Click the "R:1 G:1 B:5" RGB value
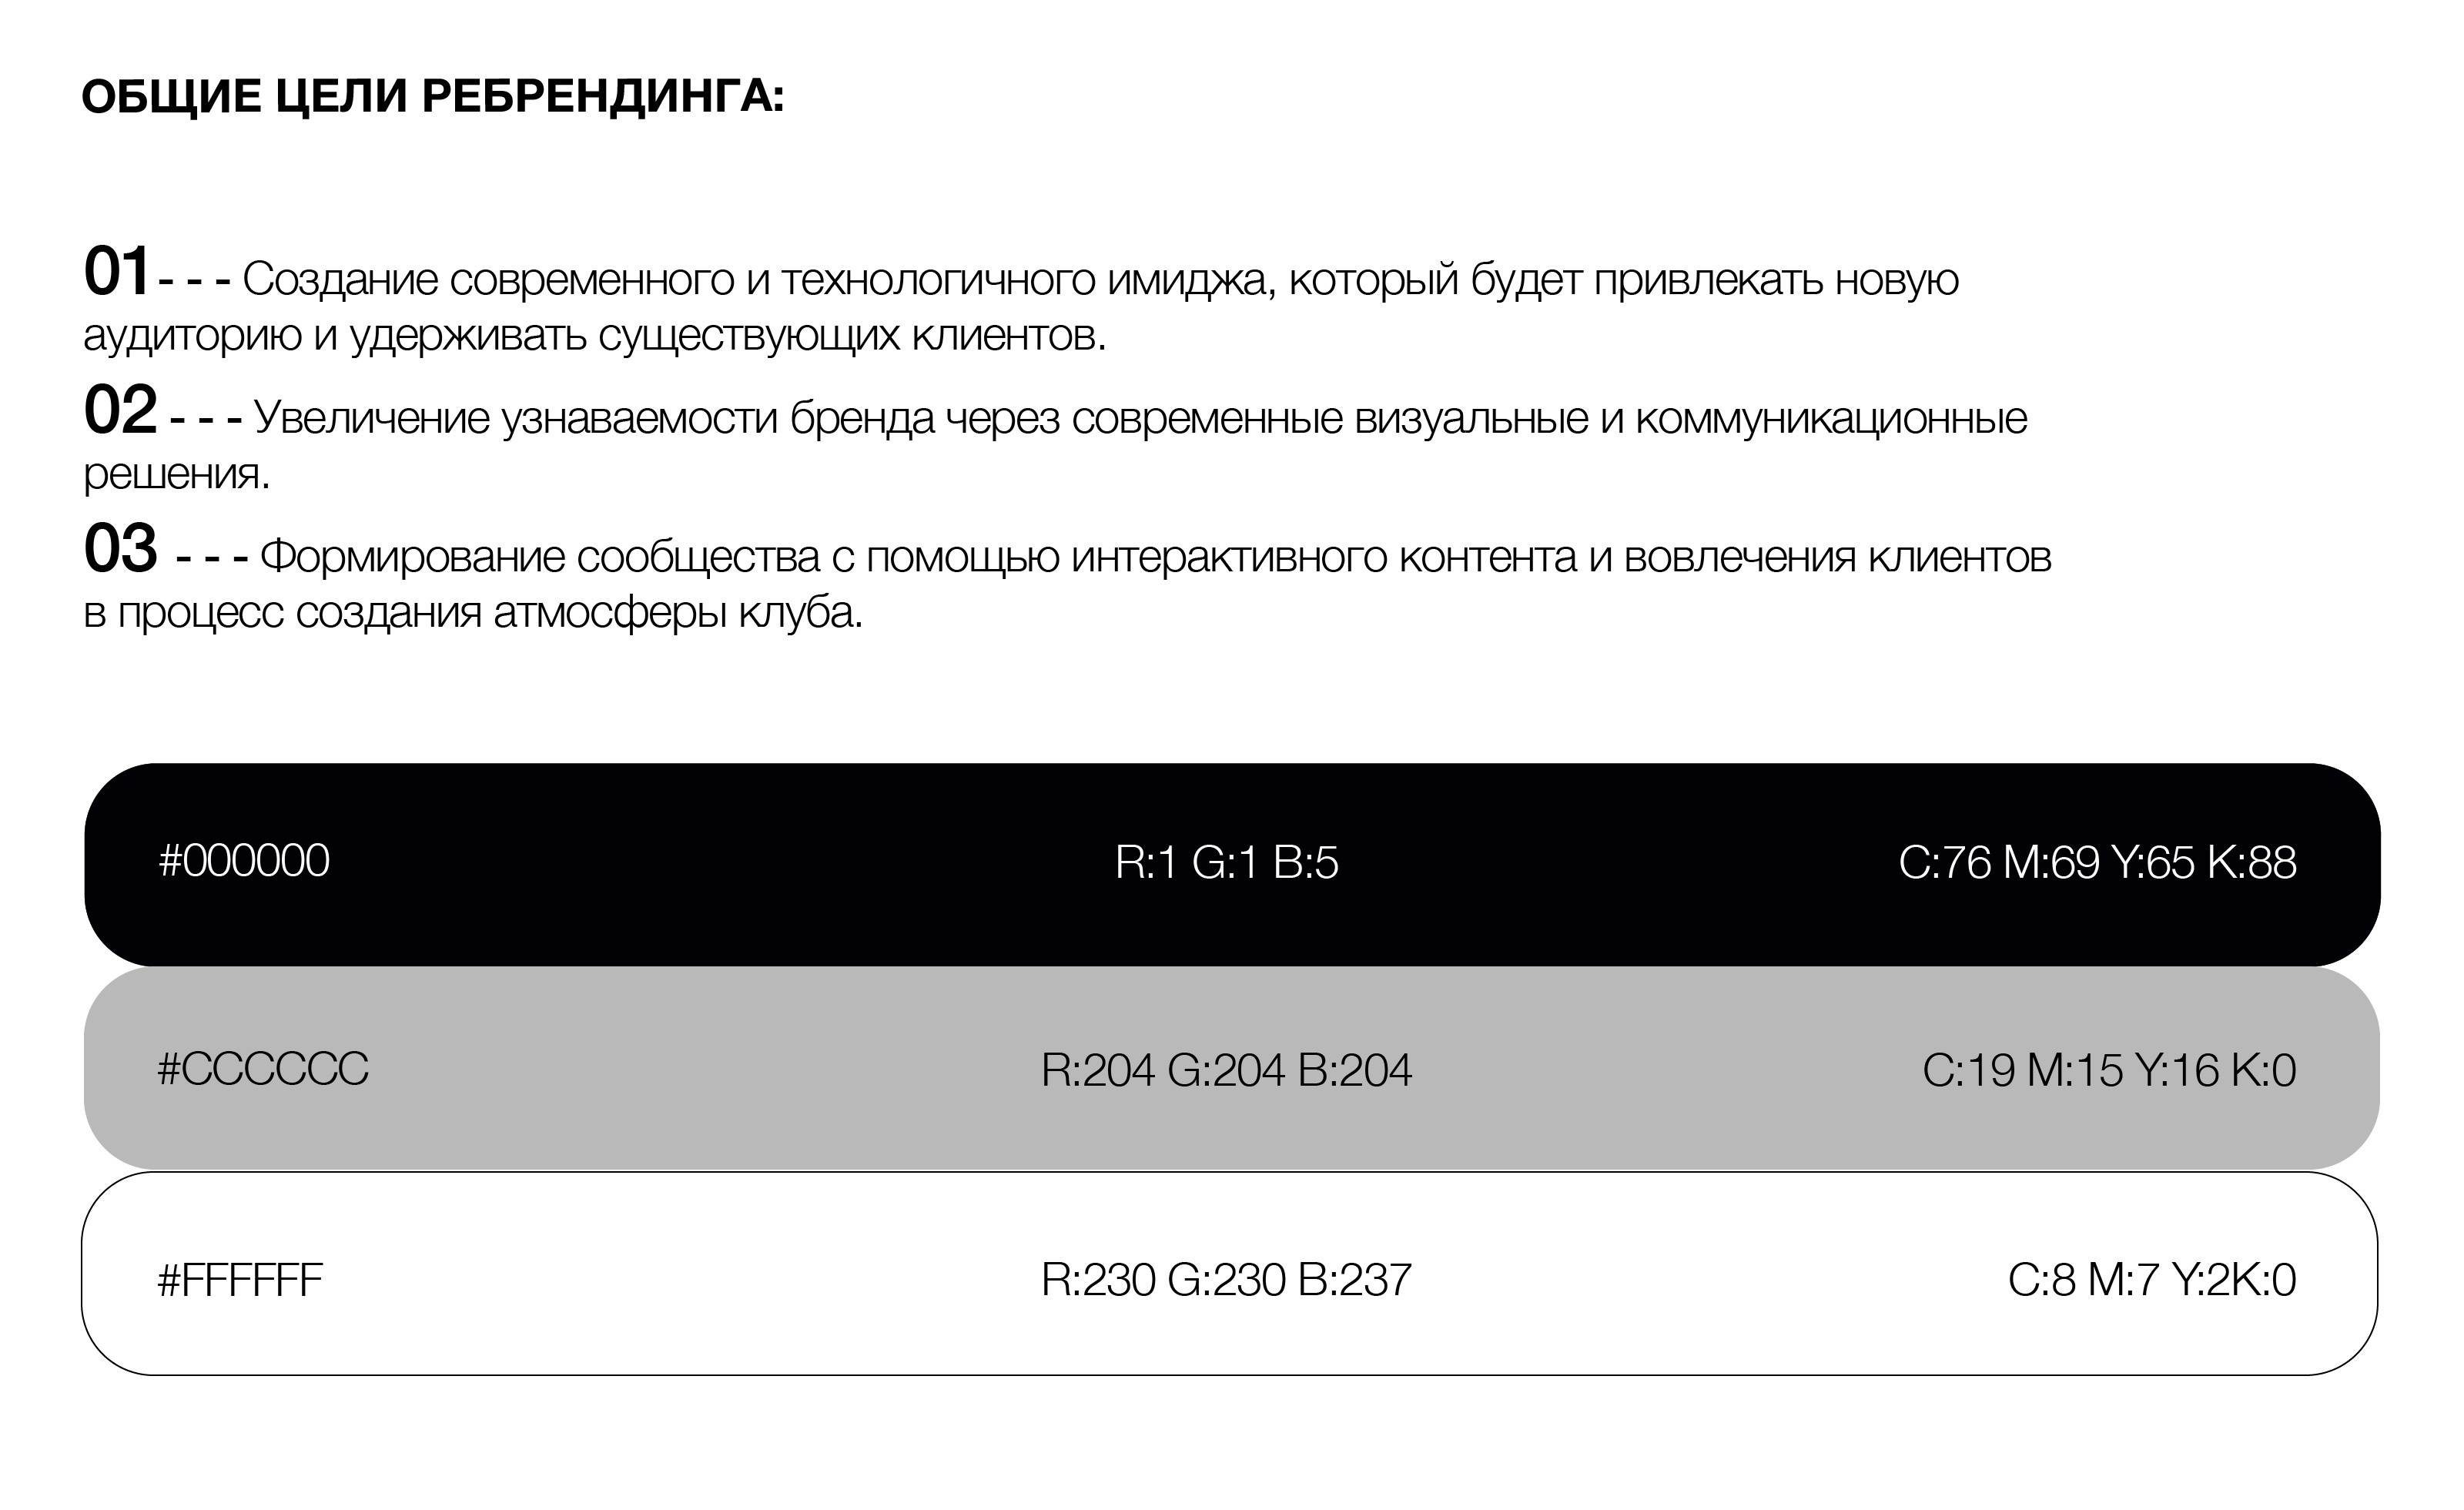 click(1226, 863)
